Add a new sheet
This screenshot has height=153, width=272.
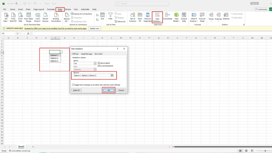(x=33, y=147)
